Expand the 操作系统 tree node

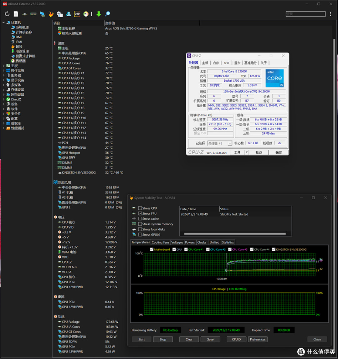(3, 70)
